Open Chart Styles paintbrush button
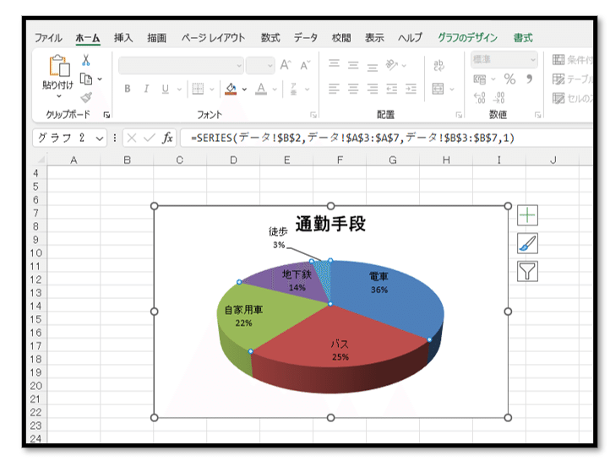 pyautogui.click(x=527, y=243)
